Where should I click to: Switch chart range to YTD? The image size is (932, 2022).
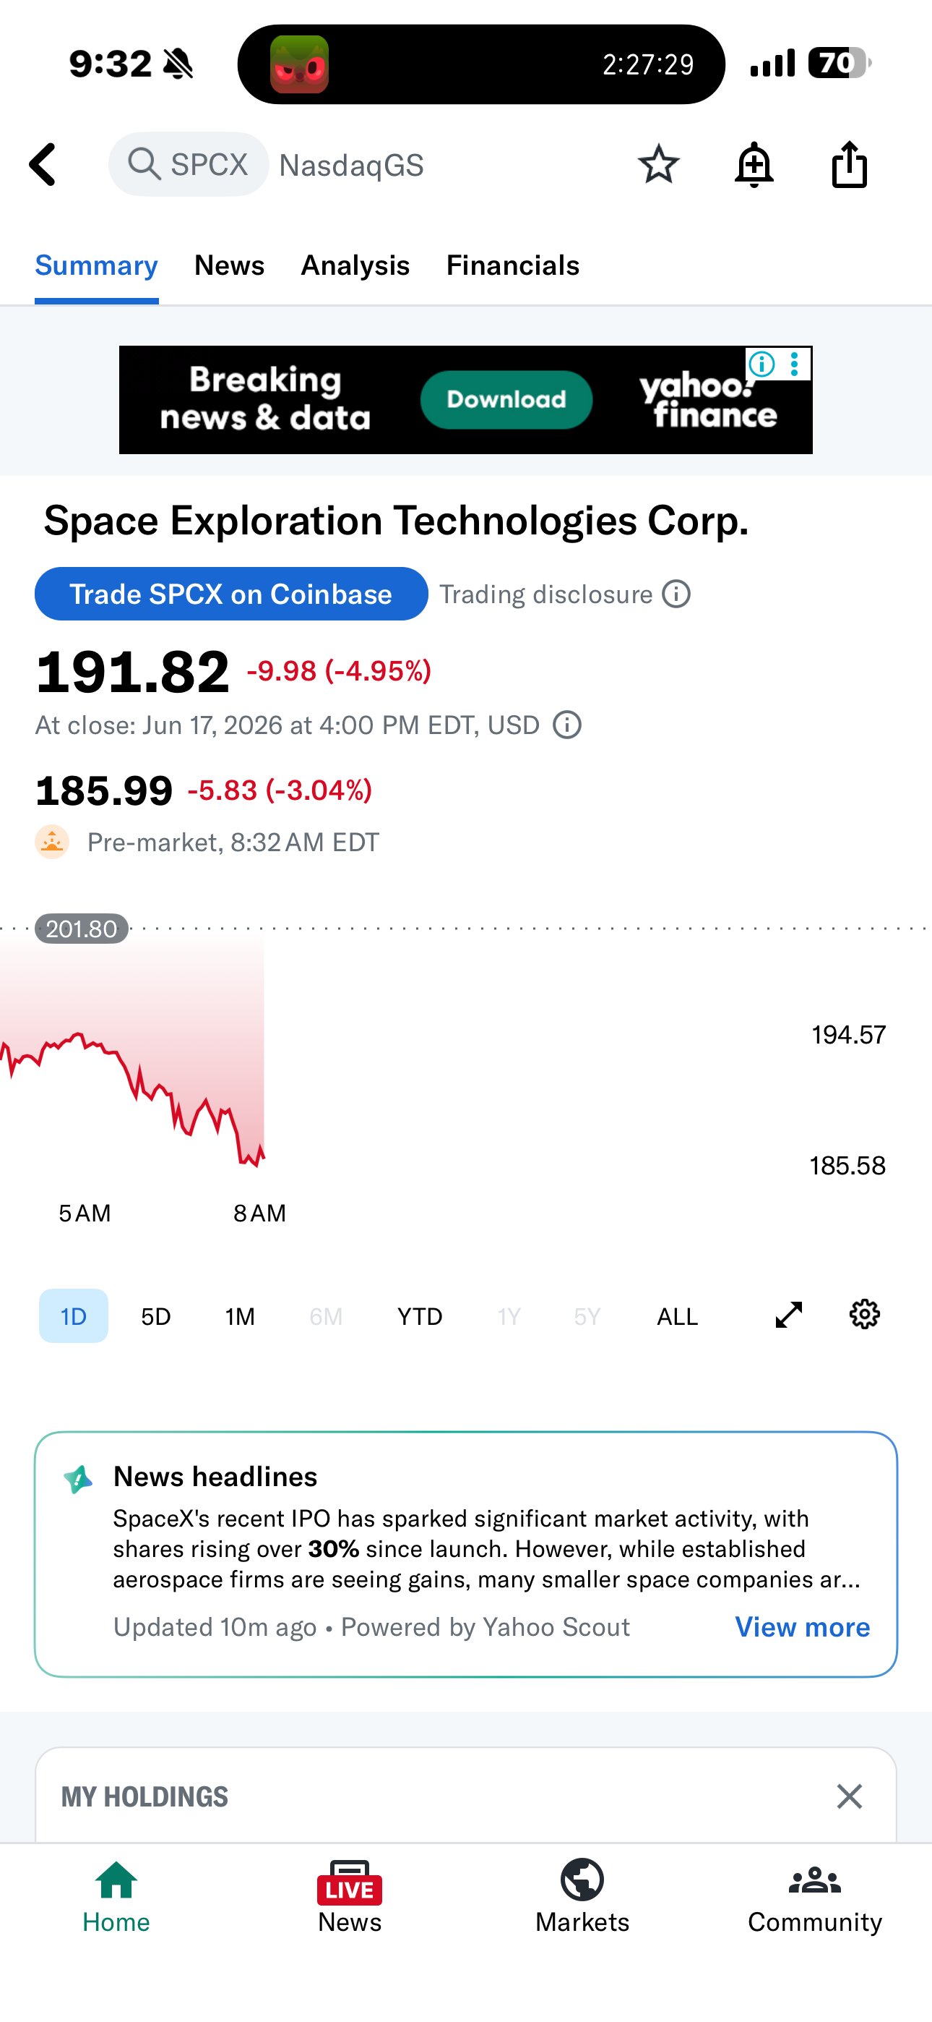coord(420,1316)
